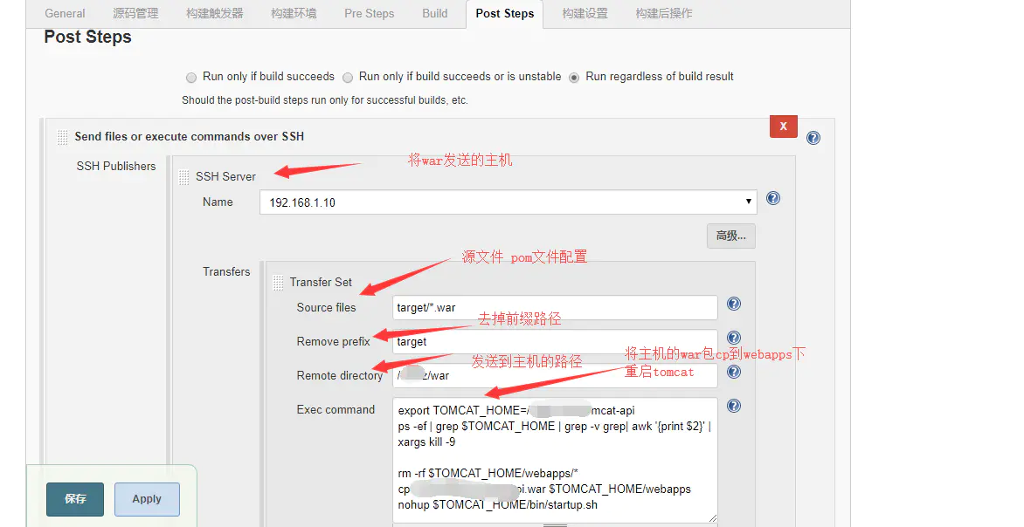
Task: Select Run regardless of build result
Action: (x=574, y=78)
